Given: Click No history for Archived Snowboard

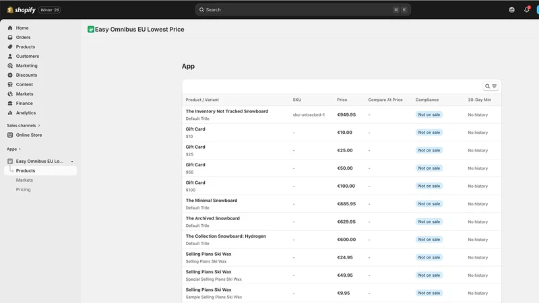Looking at the screenshot, I should click(478, 222).
